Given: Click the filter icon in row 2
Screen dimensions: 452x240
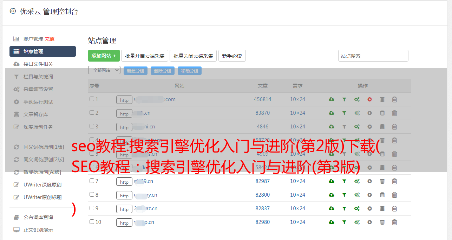Looking at the screenshot, I should (x=344, y=113).
